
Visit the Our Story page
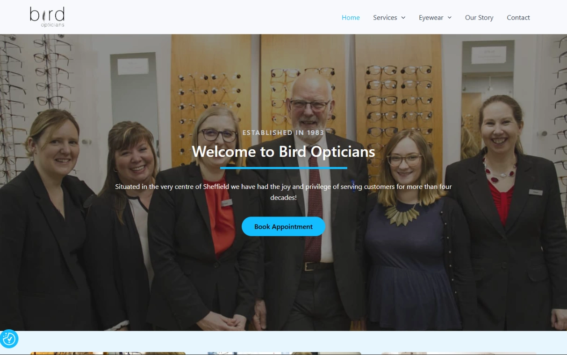(x=479, y=18)
